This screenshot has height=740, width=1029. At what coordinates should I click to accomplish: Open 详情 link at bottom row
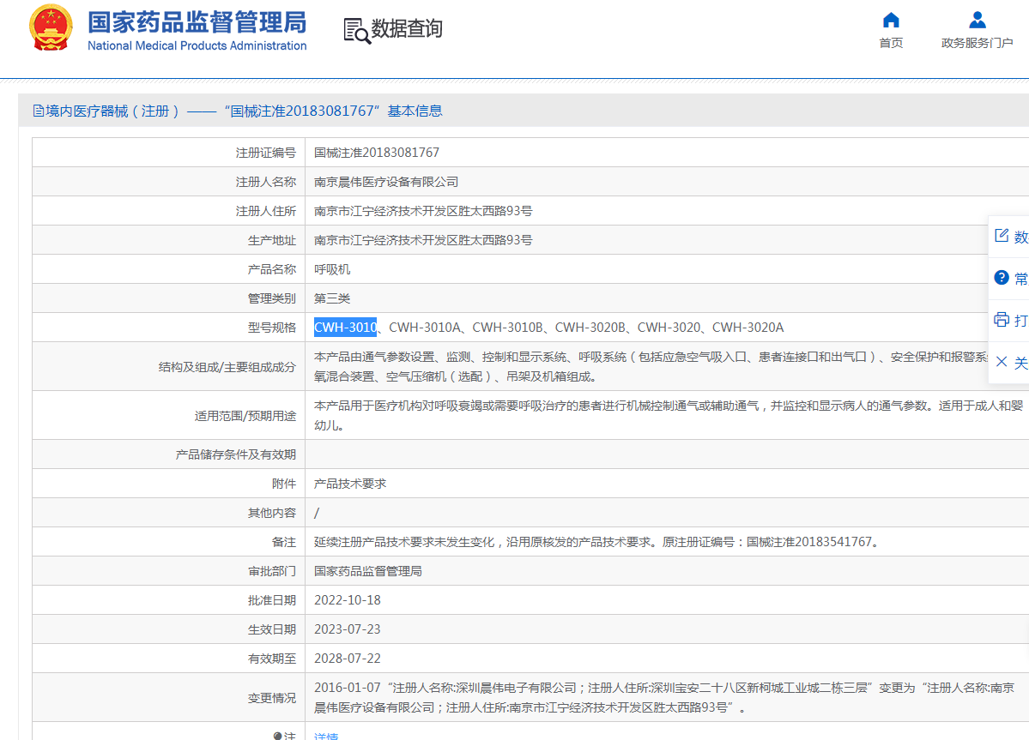(x=326, y=736)
